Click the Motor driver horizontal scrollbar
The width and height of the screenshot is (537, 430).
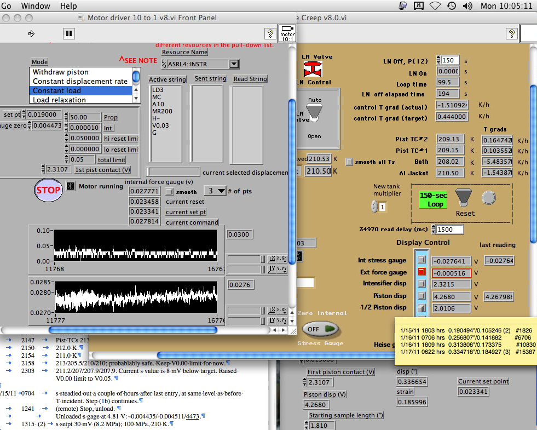point(133,330)
